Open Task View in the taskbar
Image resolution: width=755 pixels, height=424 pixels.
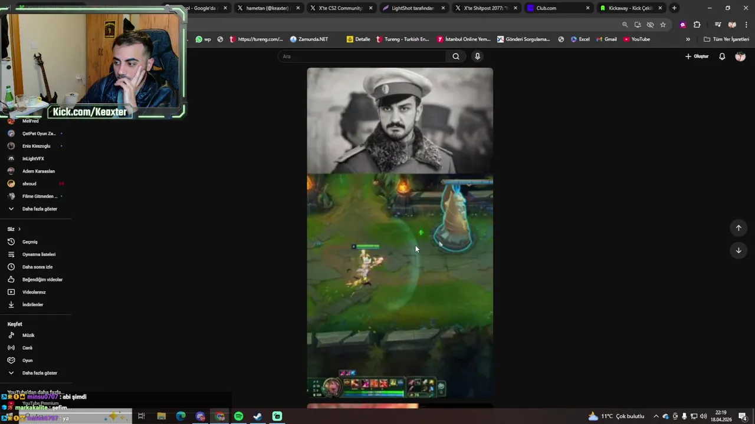click(x=142, y=416)
